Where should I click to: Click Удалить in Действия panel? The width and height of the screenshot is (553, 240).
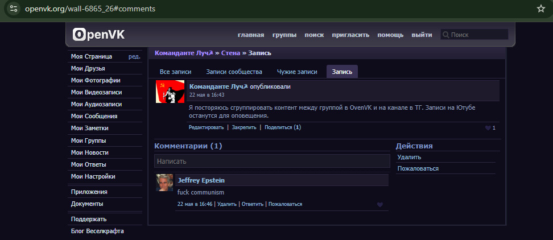click(409, 157)
